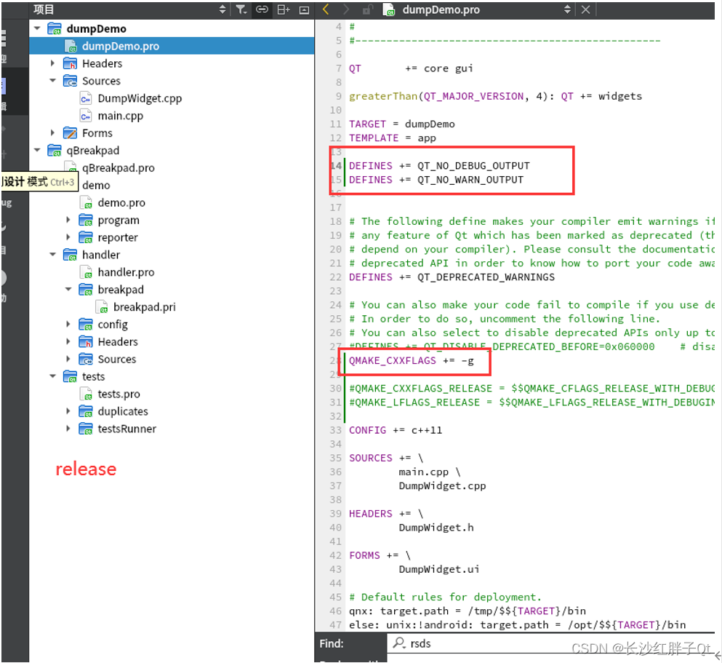Viewport: 722px width, 663px height.
Task: Click the handler folder icon
Action: [x=70, y=255]
